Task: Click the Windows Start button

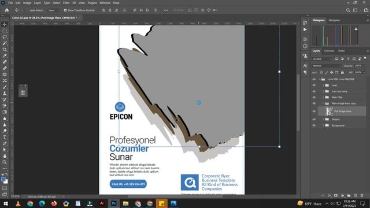Action: tap(6, 203)
